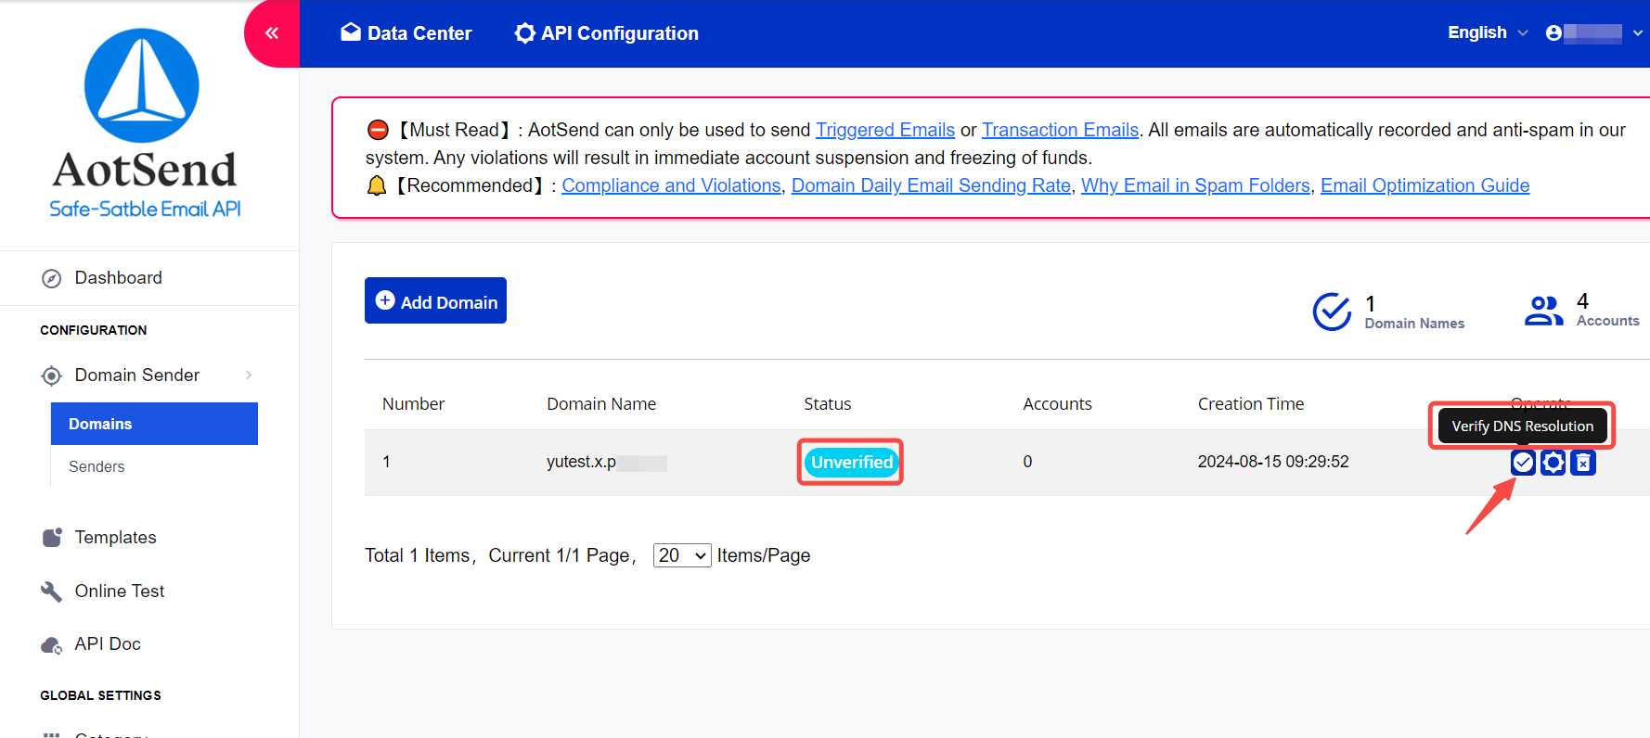Click the Dashboard compass icon

52,278
